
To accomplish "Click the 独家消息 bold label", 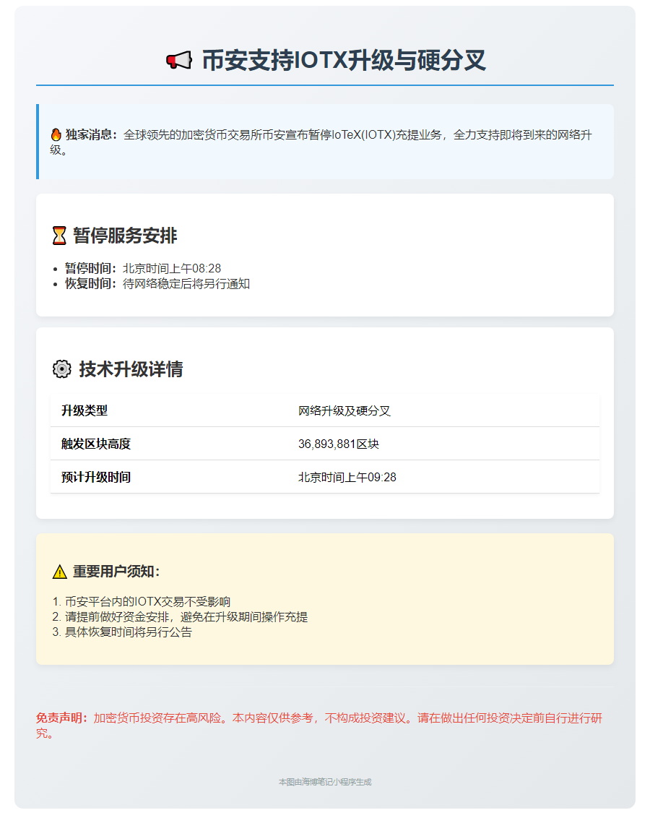I will [91, 134].
